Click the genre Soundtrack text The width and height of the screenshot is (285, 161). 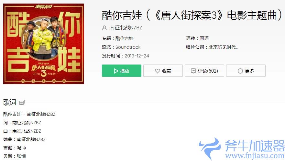coord(128,47)
